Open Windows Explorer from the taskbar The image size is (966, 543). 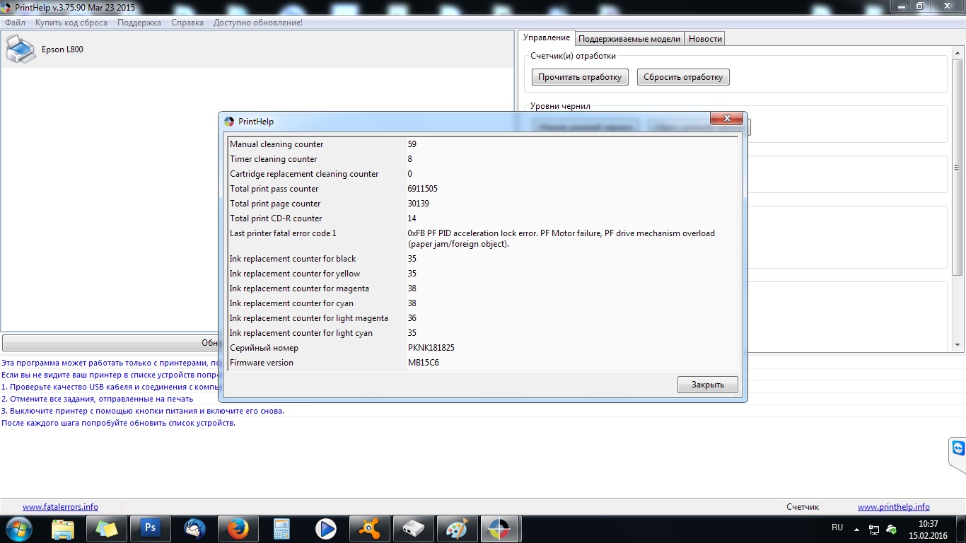tap(63, 528)
